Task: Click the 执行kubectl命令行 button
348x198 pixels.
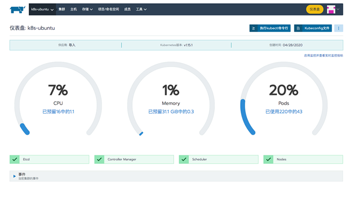Action: 270,28
